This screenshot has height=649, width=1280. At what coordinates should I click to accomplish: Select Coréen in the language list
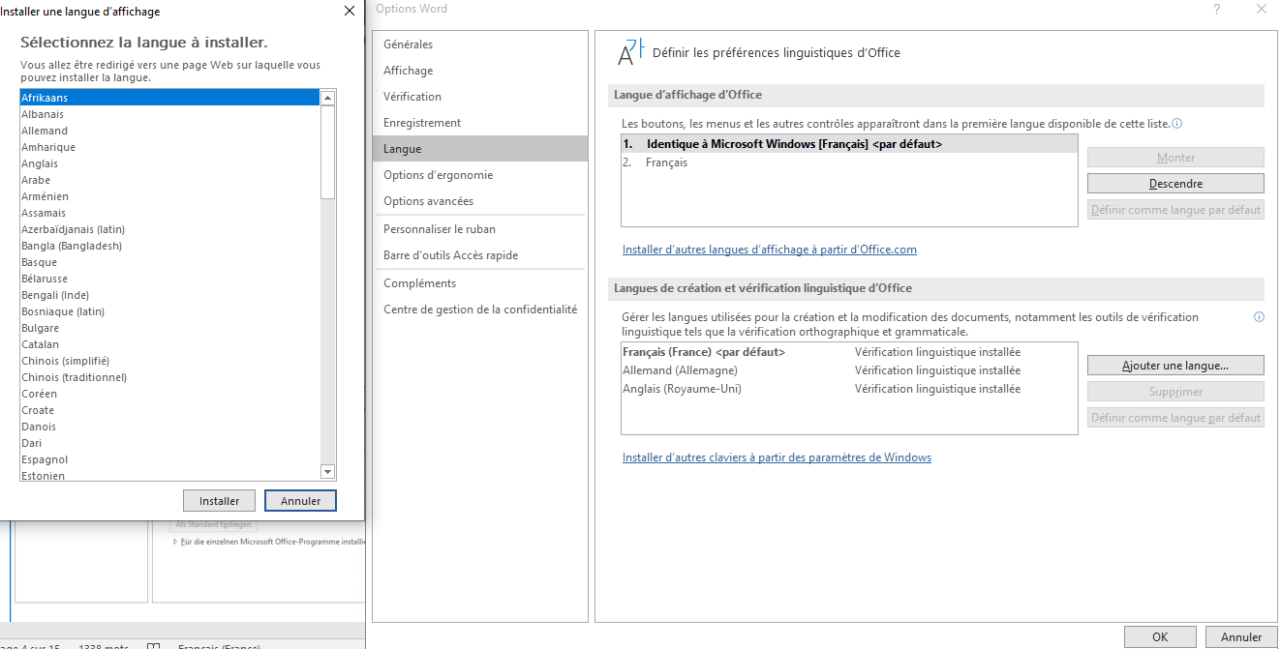coord(169,394)
